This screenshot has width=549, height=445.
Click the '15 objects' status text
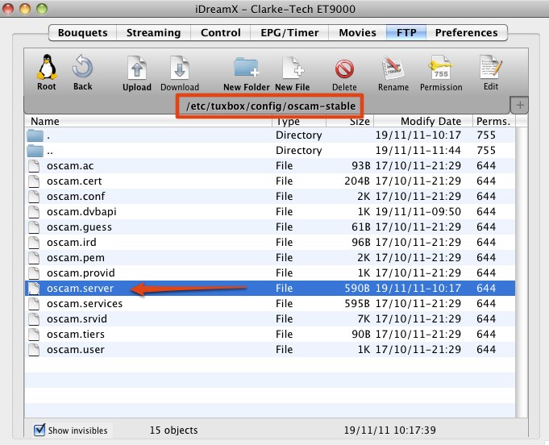[173, 430]
